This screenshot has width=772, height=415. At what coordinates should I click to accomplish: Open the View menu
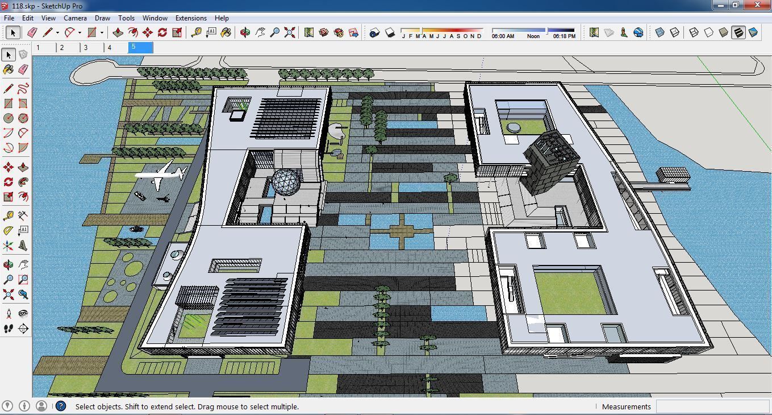[48, 18]
